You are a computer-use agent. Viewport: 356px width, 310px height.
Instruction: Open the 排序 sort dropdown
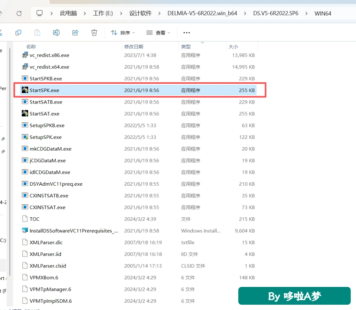point(123,33)
